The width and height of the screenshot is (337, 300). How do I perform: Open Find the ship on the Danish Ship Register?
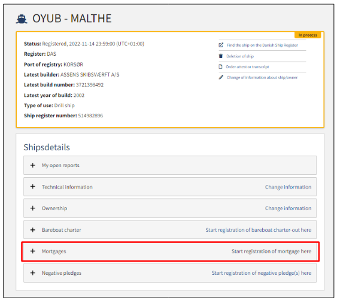262,45
